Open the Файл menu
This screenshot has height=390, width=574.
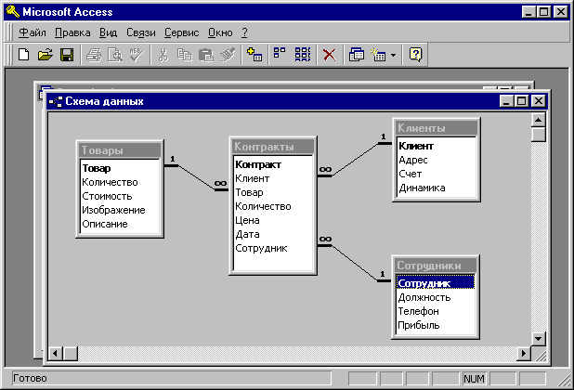(33, 32)
